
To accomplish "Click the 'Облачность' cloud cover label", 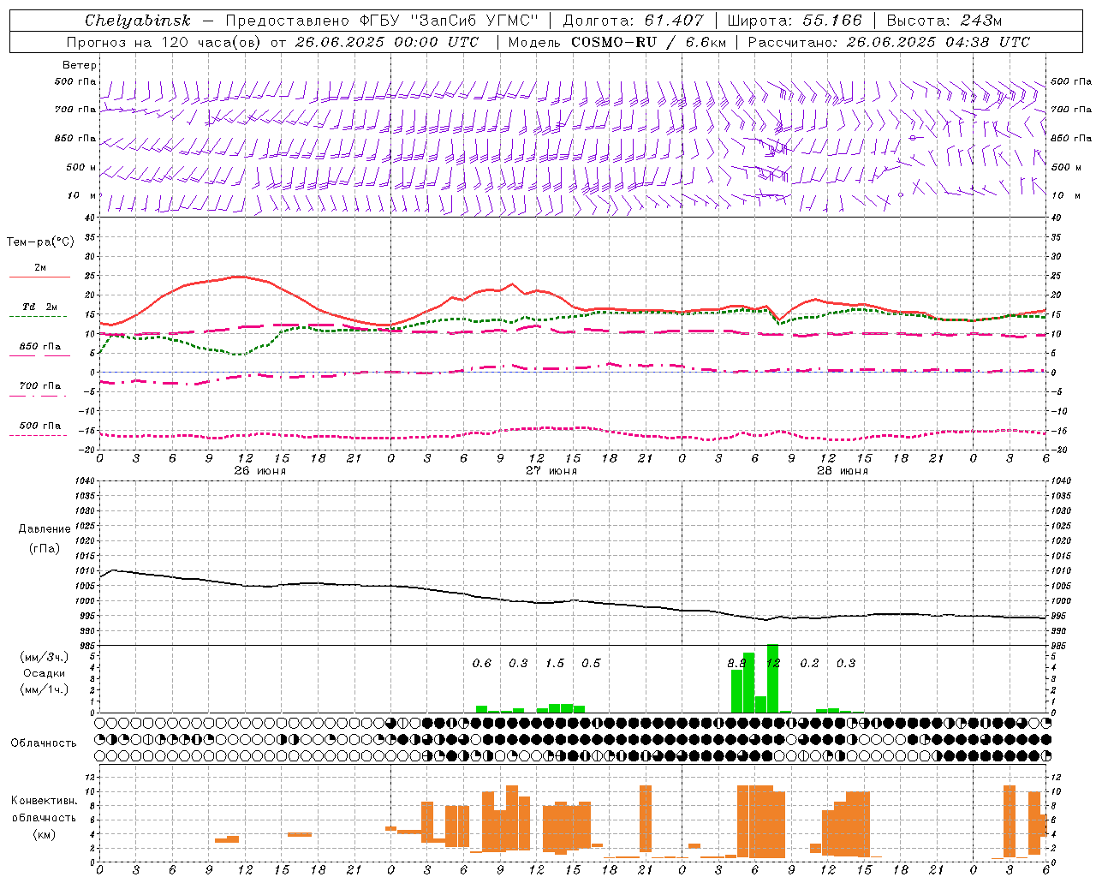I will click(44, 743).
